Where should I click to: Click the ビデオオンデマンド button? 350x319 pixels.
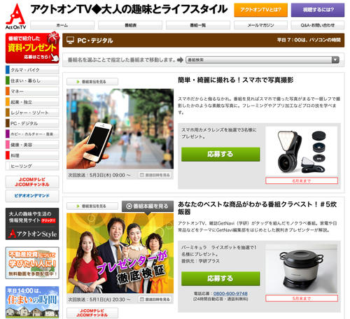(x=32, y=196)
